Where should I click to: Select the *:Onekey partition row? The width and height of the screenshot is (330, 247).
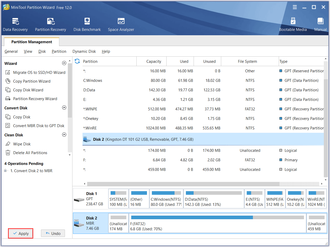[x=203, y=119]
